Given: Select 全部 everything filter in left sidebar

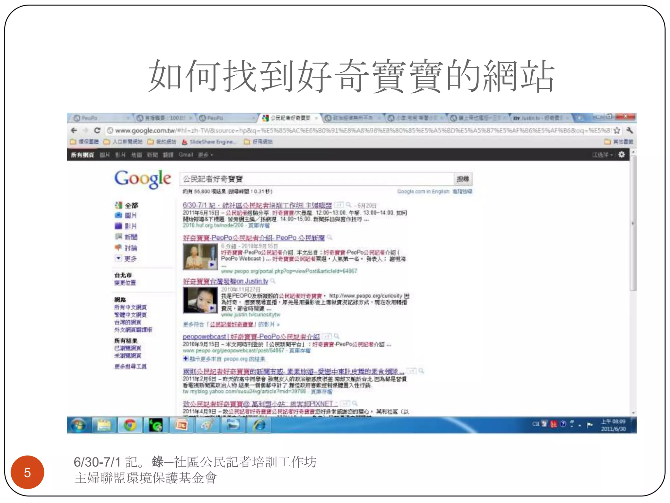Looking at the screenshot, I should [x=127, y=205].
